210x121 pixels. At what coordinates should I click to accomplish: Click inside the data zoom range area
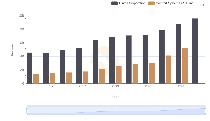[116, 111]
